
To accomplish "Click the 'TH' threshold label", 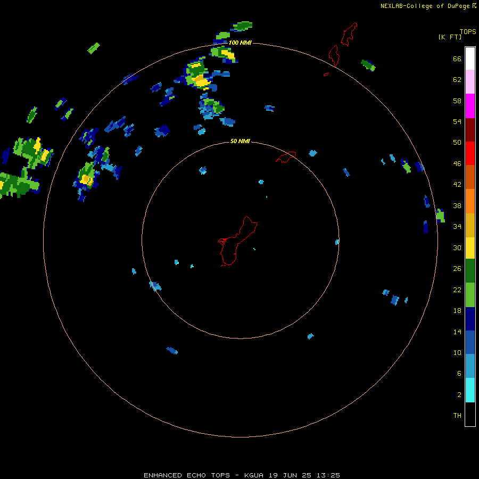I will (457, 415).
